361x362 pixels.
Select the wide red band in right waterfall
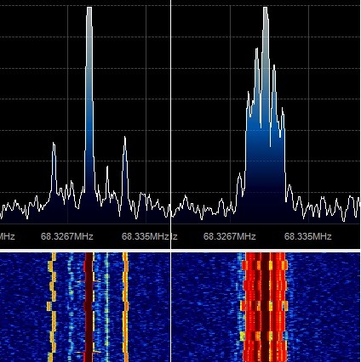(x=265, y=308)
